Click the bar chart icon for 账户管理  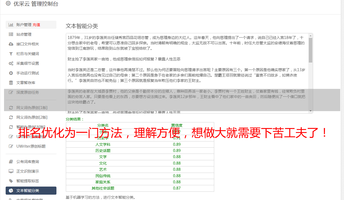pyautogui.click(x=11, y=25)
